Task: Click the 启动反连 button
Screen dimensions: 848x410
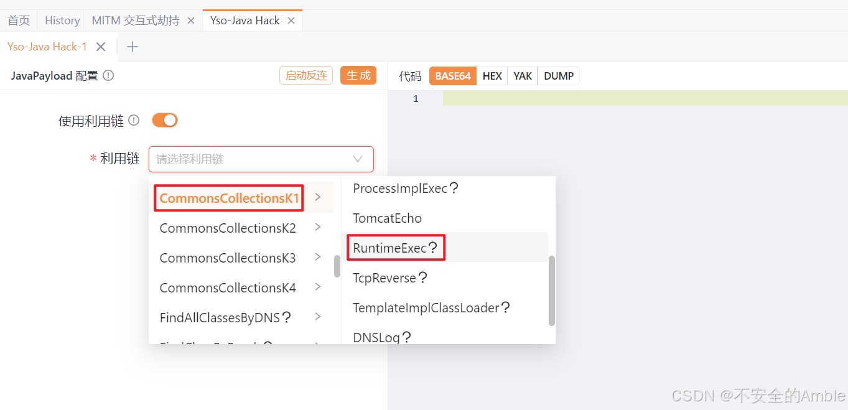Action: [306, 75]
